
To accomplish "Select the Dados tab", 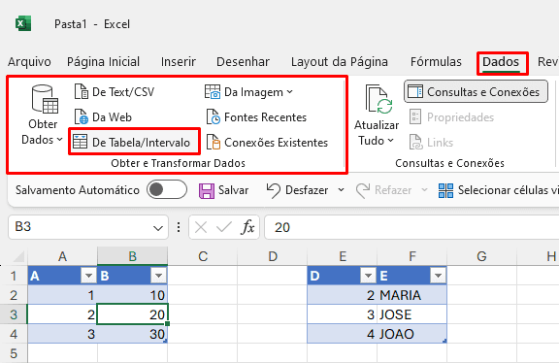I will (x=501, y=62).
